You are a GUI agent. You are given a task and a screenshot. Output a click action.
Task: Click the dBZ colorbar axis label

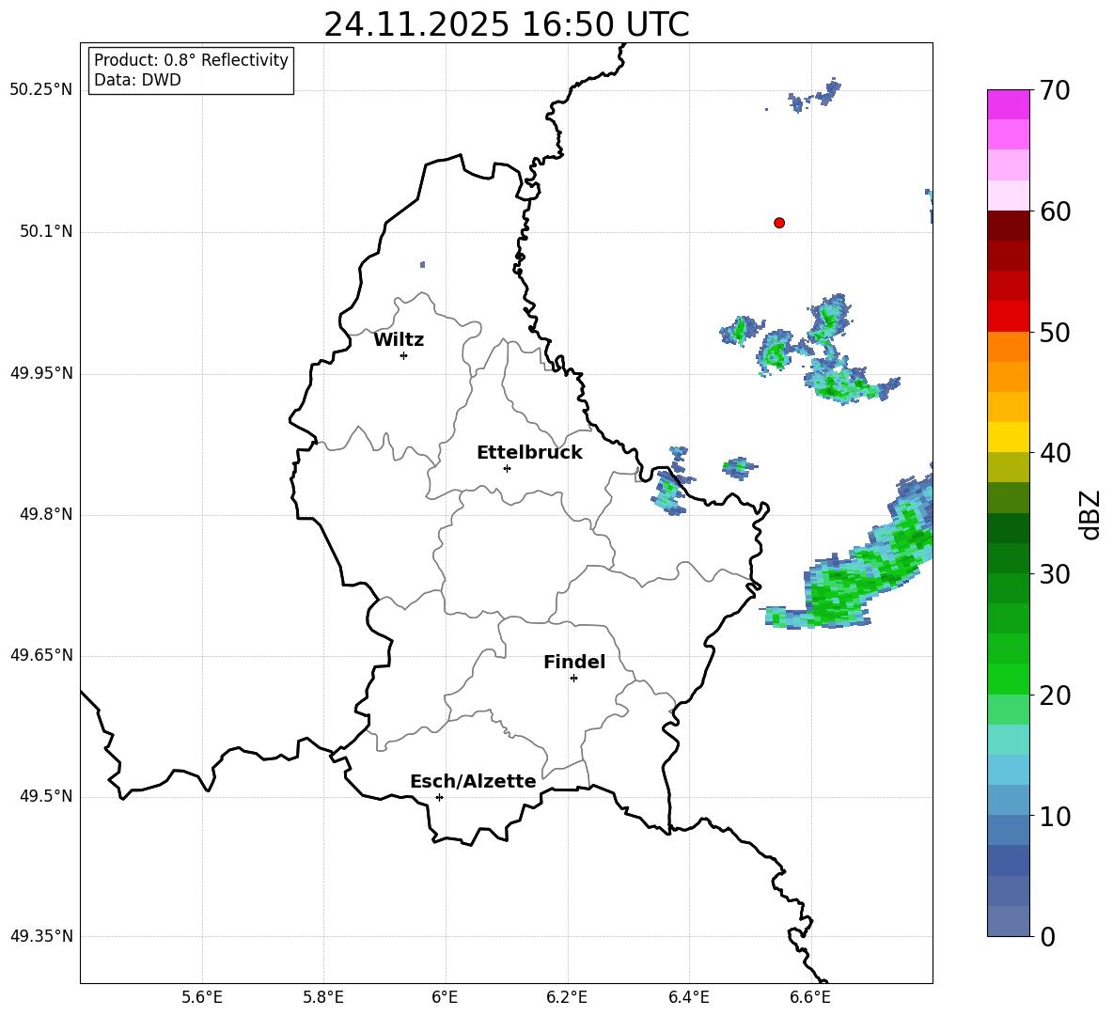pyautogui.click(x=1090, y=514)
